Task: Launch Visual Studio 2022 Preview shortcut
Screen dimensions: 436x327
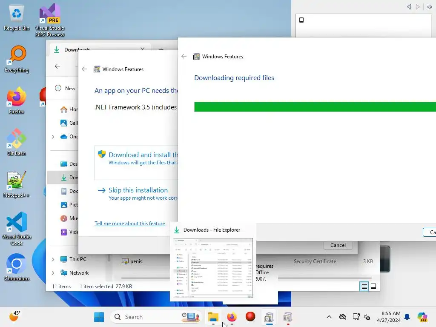Action: (x=50, y=20)
